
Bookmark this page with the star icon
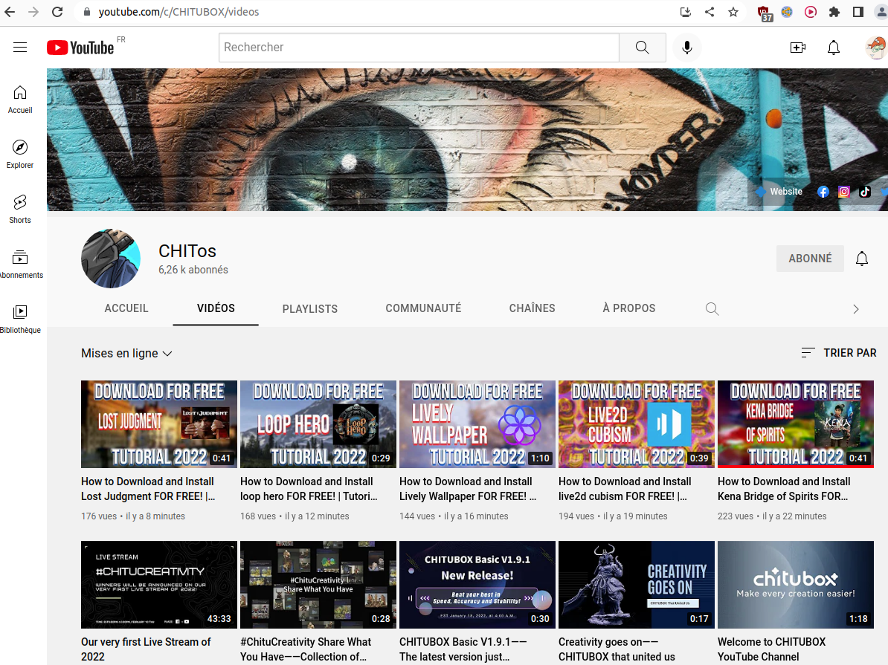point(733,12)
